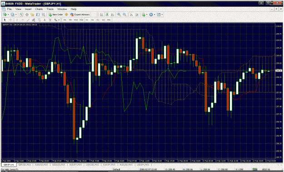The image size is (284, 172).
Task: Click the gold MetaEditor icon
Action: coord(66,15)
